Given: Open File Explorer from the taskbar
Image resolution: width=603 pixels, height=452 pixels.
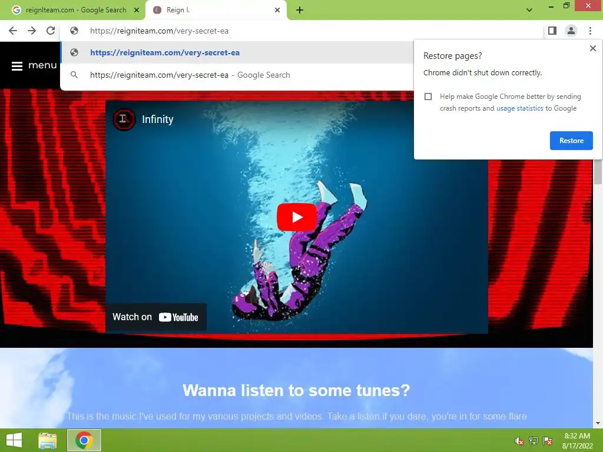Looking at the screenshot, I should pyautogui.click(x=48, y=440).
